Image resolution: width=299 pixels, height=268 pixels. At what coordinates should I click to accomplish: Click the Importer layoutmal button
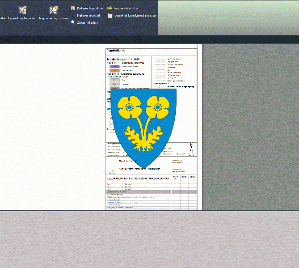pyautogui.click(x=54, y=13)
